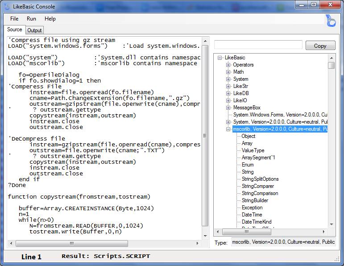
Task: Click the '?Done' code line
Action: click(17, 185)
